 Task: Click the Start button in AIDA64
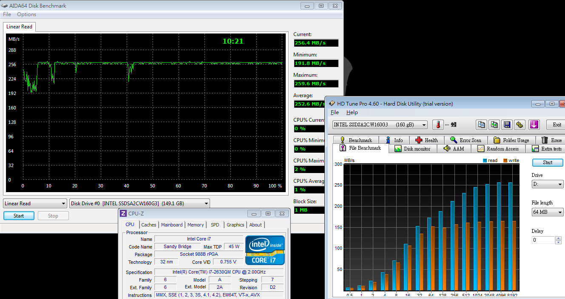(x=19, y=215)
